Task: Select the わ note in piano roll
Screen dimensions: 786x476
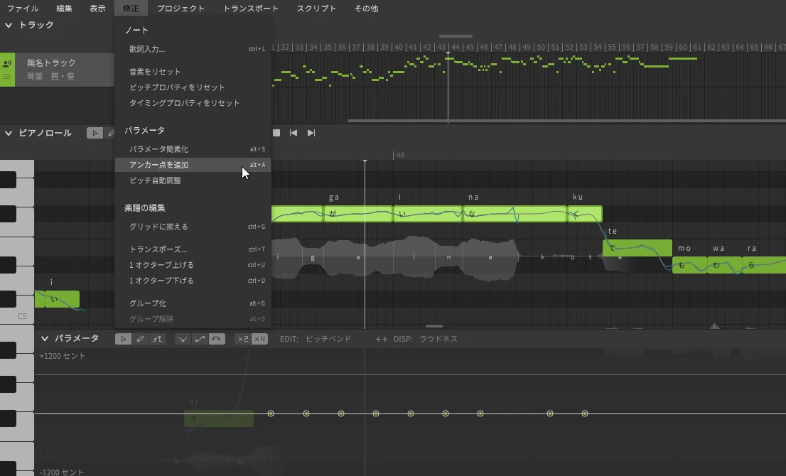Action: tap(724, 265)
